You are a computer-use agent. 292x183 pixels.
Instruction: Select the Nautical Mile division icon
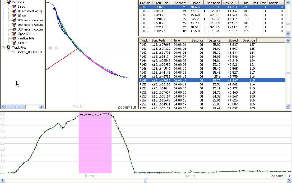[14, 38]
